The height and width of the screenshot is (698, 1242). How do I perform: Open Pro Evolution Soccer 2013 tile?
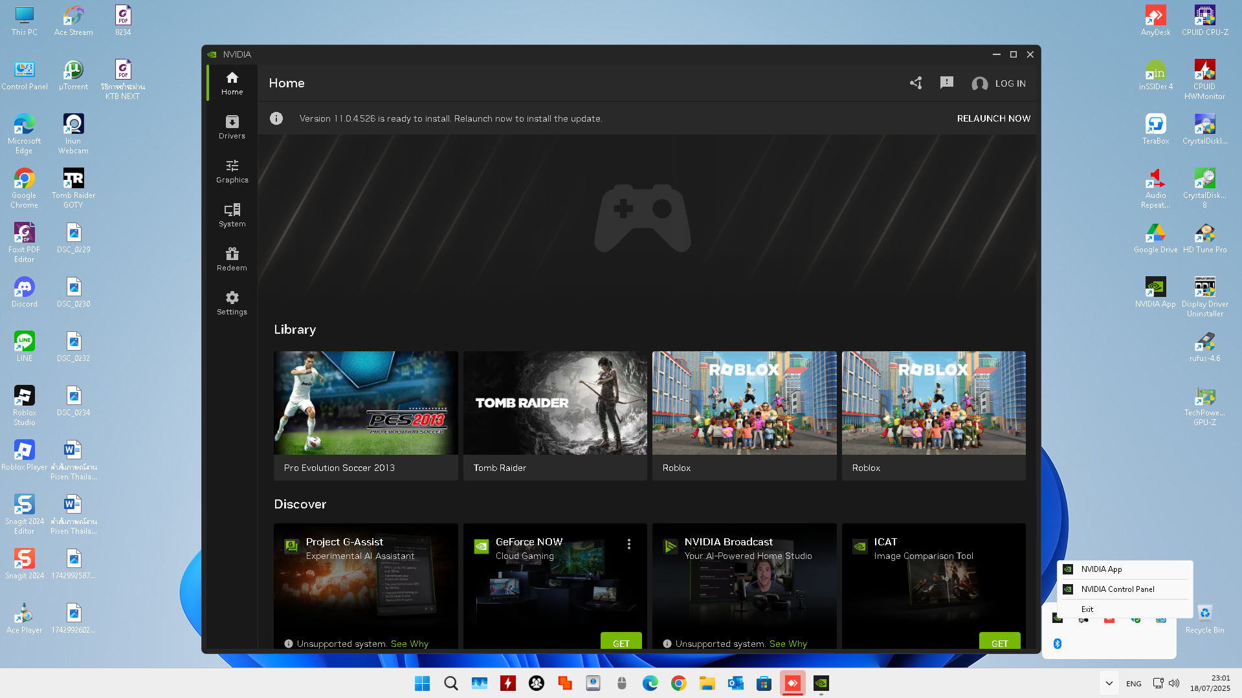pos(366,415)
